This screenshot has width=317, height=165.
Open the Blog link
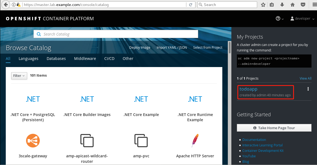(x=246, y=161)
